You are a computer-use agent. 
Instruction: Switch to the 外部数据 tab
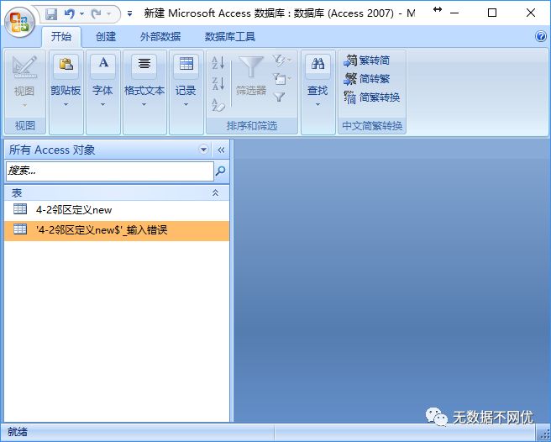[x=160, y=37]
